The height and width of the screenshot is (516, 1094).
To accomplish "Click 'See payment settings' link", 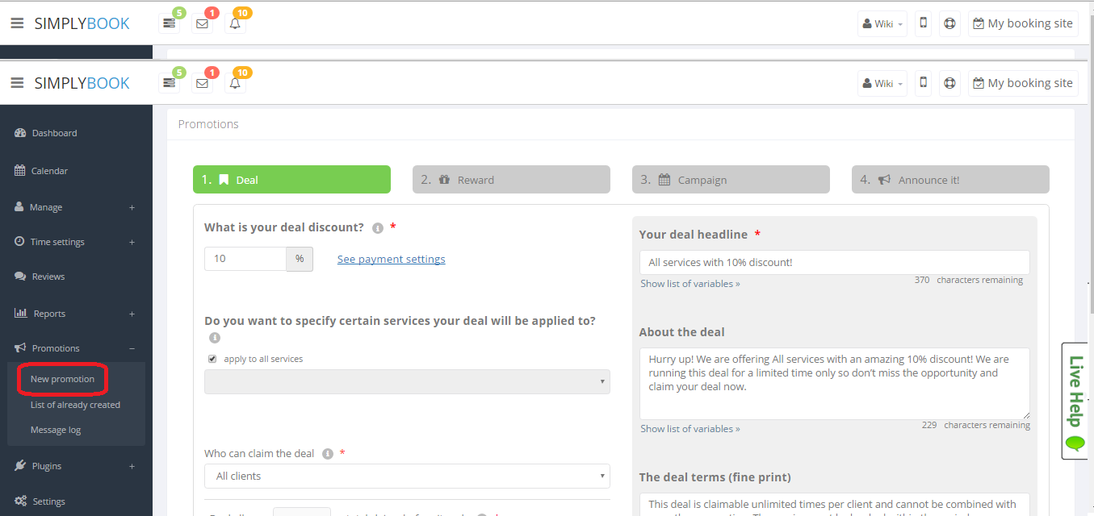I will [391, 259].
